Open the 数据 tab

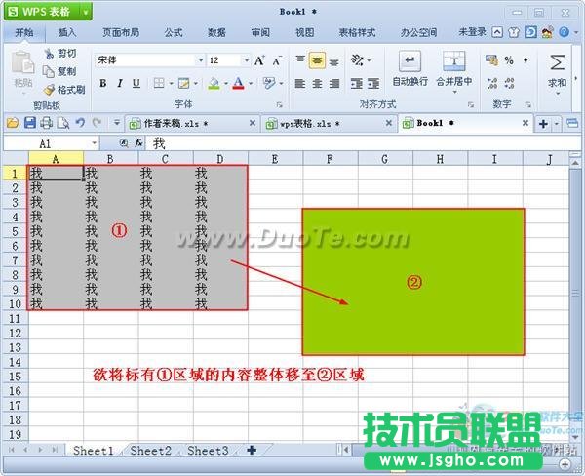[216, 32]
